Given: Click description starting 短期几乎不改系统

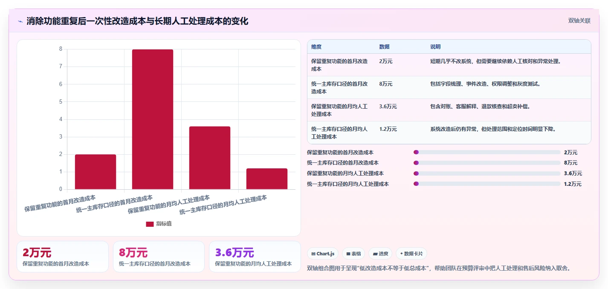Looking at the screenshot, I should pos(496,61).
